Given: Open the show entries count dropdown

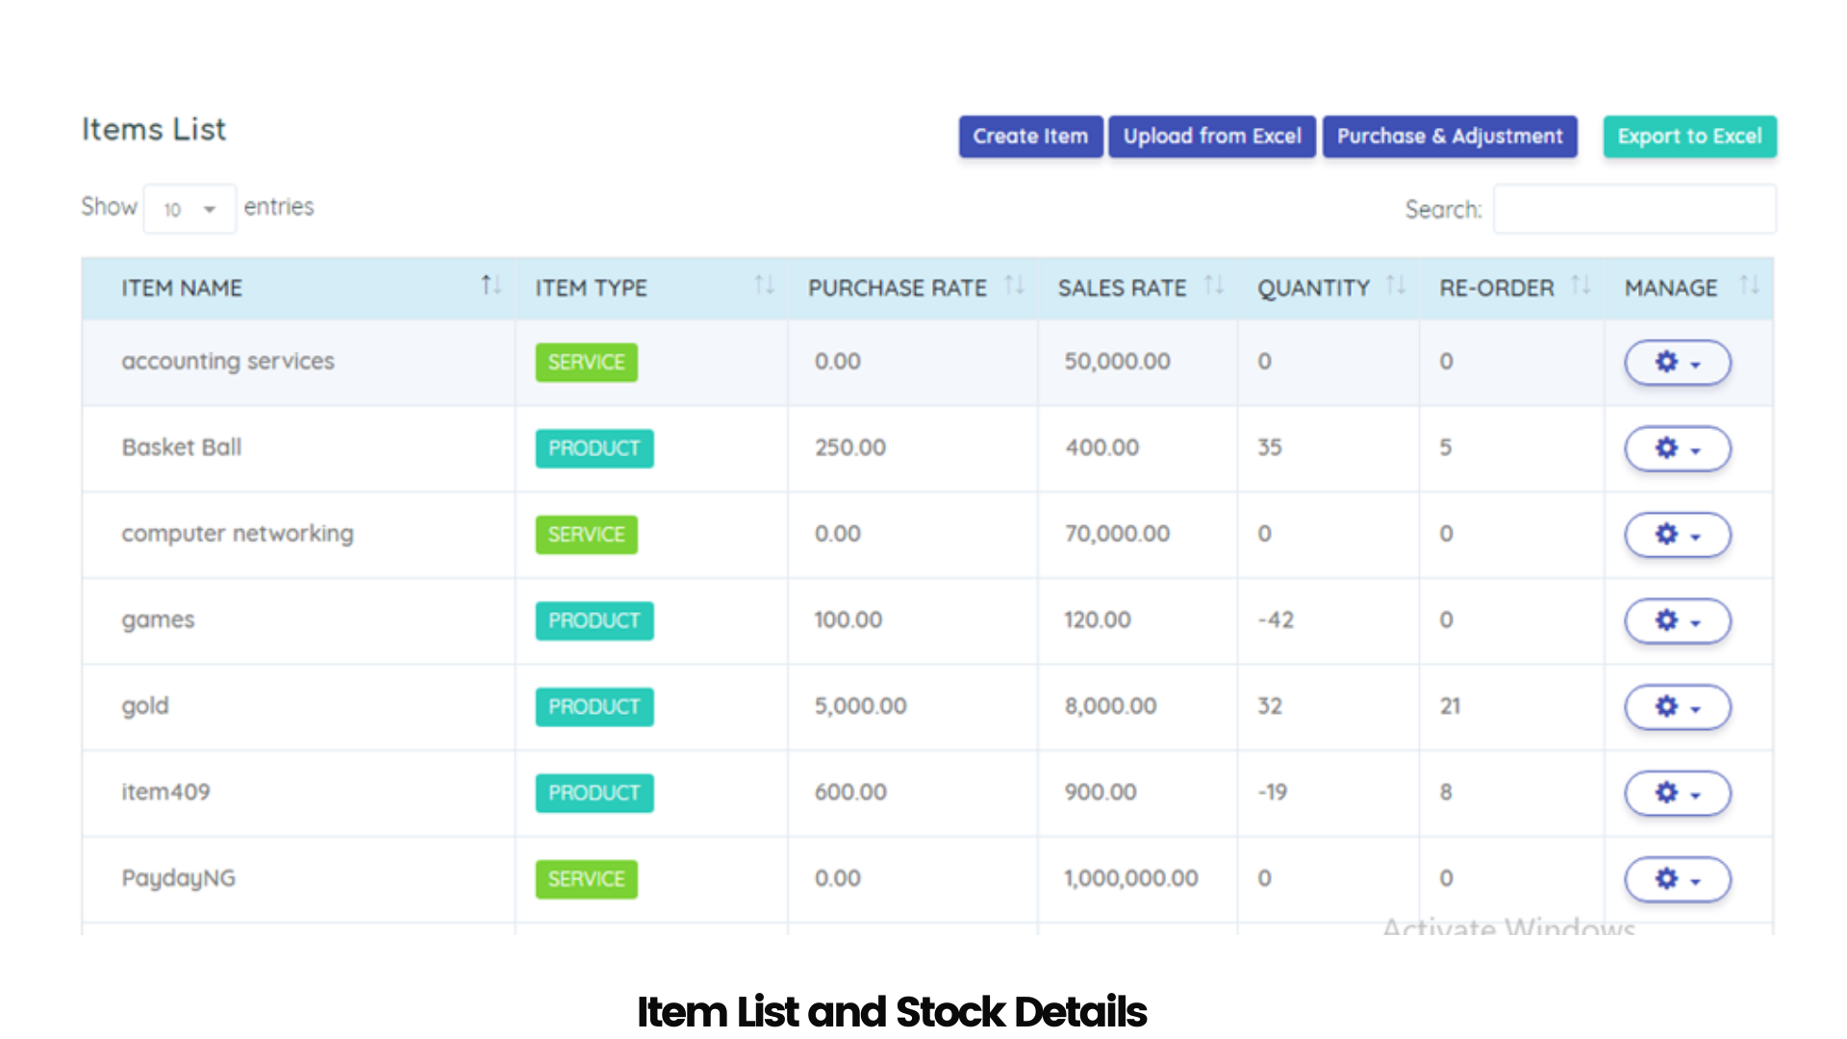Looking at the screenshot, I should (190, 209).
